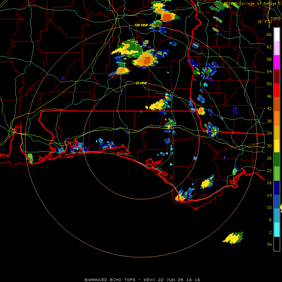The image size is (282, 282).
Task: Select the dark green legend swatch
Action: [x=277, y=159]
